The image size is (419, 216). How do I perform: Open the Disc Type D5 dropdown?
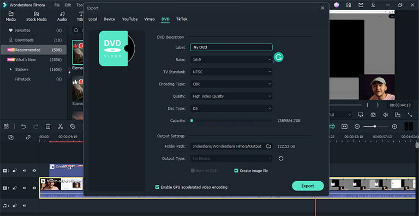[x=231, y=108]
